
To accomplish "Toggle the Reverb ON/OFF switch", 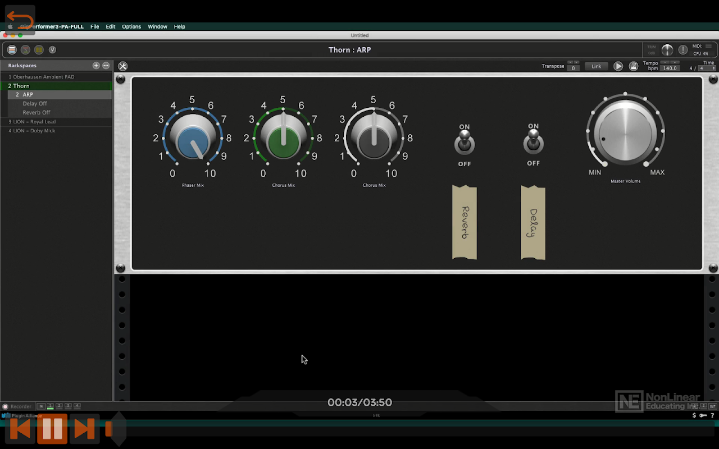I will point(465,143).
